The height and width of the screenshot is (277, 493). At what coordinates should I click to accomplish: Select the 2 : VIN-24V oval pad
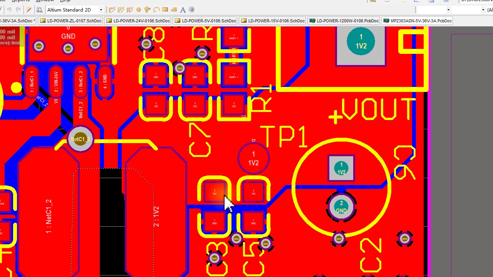click(x=56, y=82)
